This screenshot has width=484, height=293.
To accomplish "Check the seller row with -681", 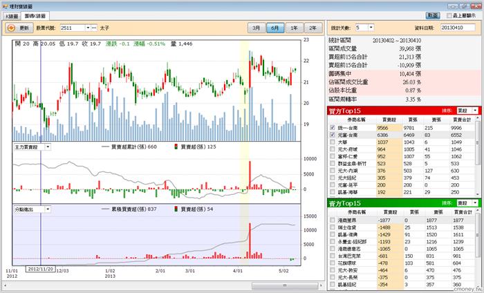I will coord(333,256).
